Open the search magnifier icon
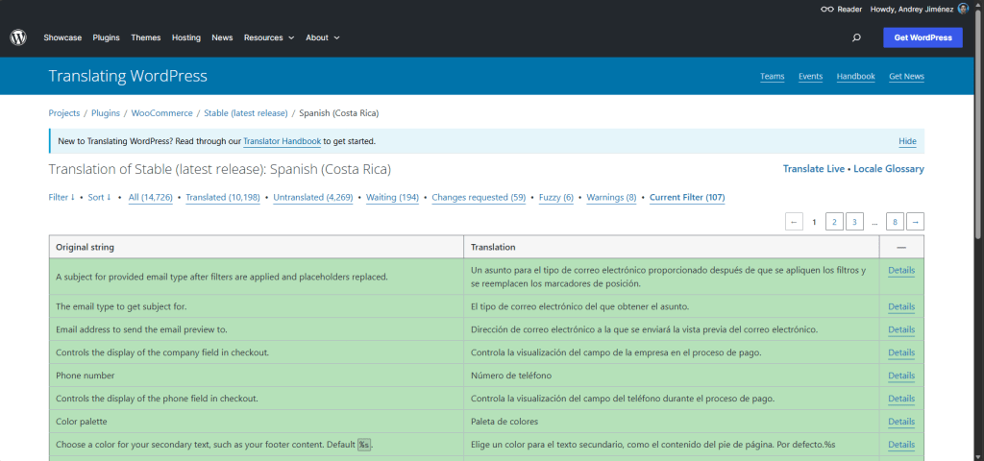 (856, 37)
